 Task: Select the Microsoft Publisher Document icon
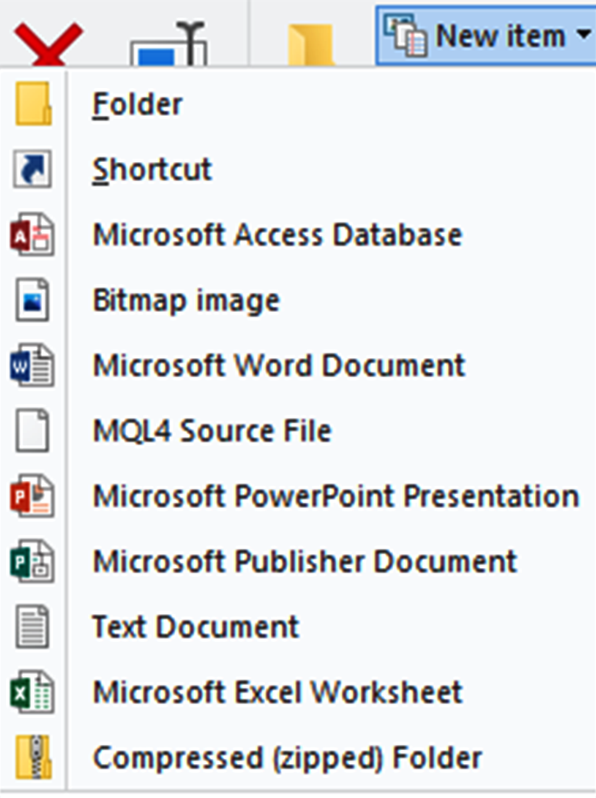[x=32, y=561]
